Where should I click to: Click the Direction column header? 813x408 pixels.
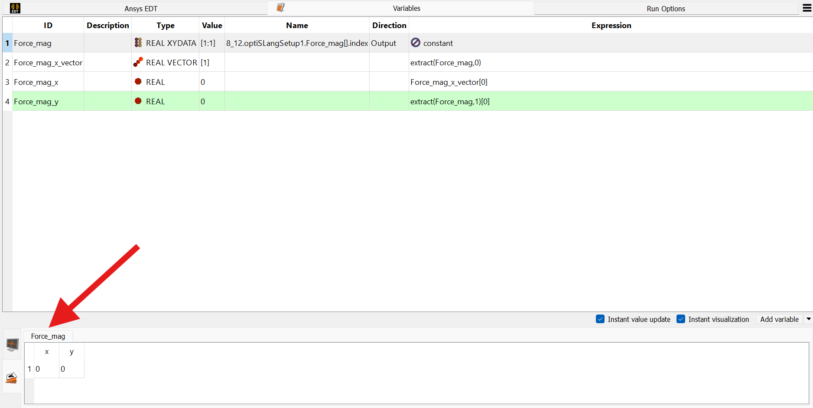[x=389, y=26]
